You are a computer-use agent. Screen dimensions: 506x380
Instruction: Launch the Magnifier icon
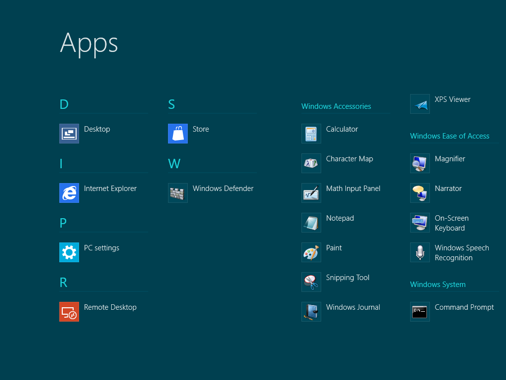(x=420, y=163)
